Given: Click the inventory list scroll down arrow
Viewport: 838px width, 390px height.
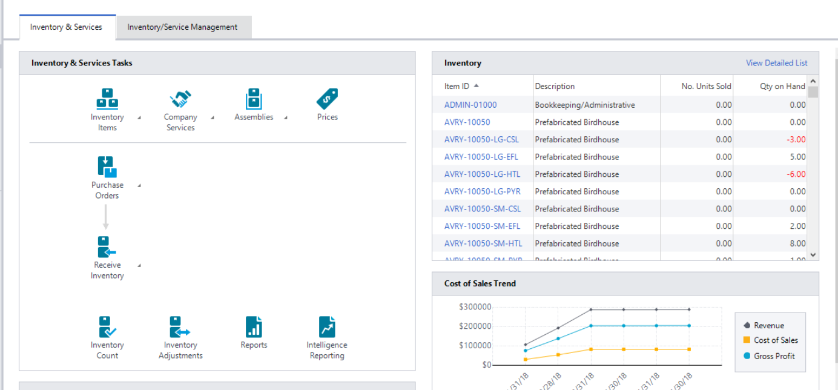Looking at the screenshot, I should click(813, 255).
